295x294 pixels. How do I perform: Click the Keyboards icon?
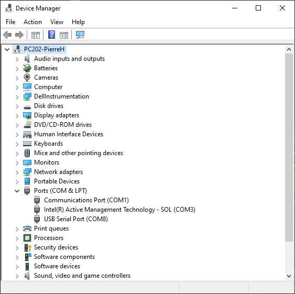coord(27,144)
